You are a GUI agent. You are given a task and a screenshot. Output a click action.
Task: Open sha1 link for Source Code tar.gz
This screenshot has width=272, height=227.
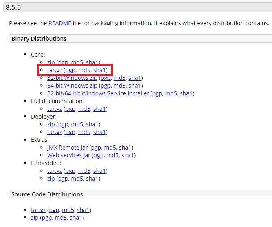[83, 210]
